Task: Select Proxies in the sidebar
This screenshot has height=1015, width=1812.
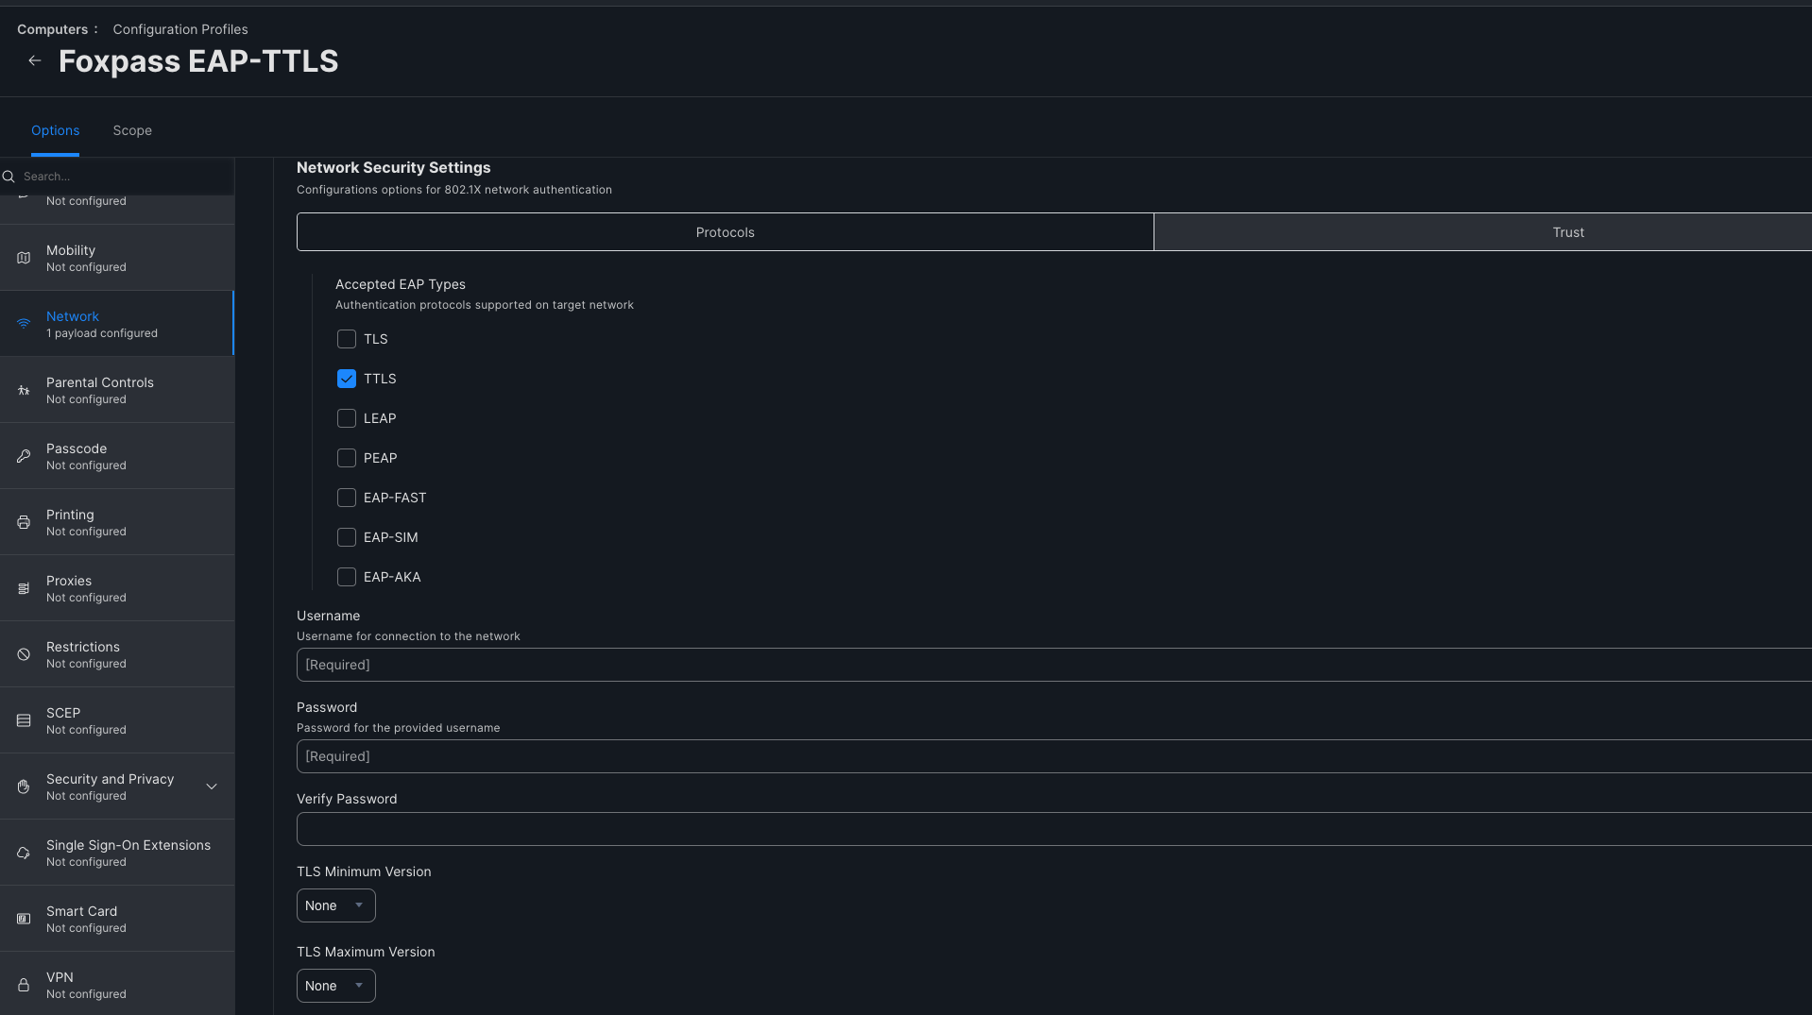Action: tap(117, 588)
